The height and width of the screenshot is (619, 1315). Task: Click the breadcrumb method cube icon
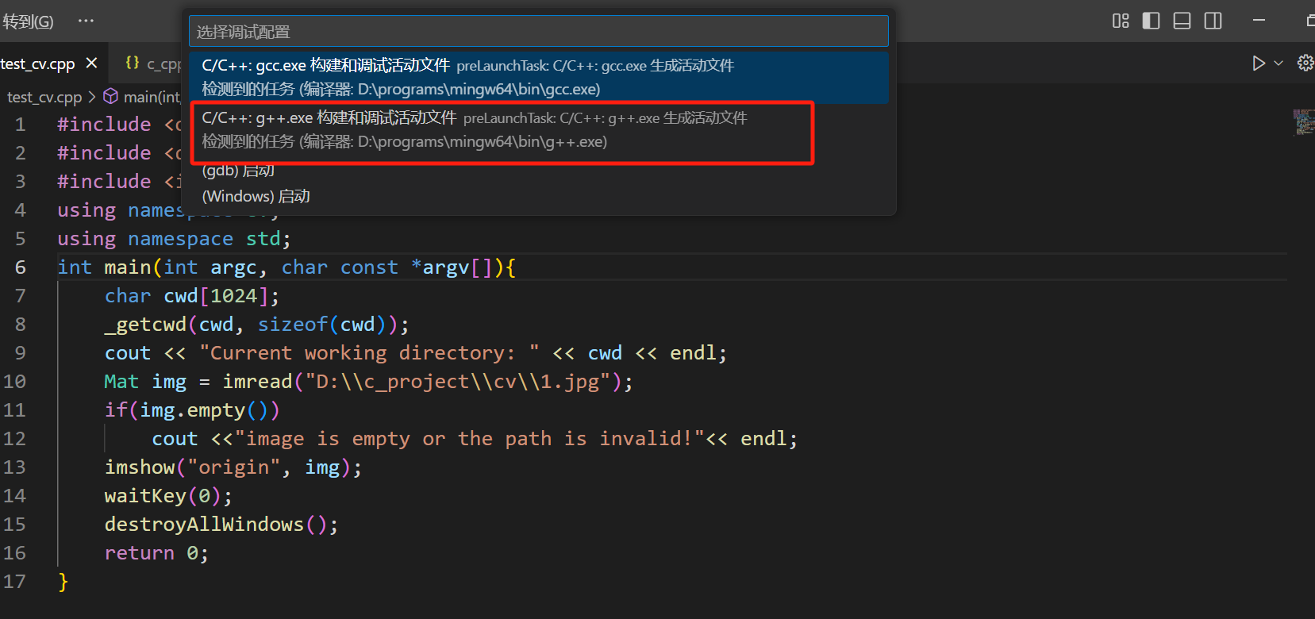click(x=110, y=96)
